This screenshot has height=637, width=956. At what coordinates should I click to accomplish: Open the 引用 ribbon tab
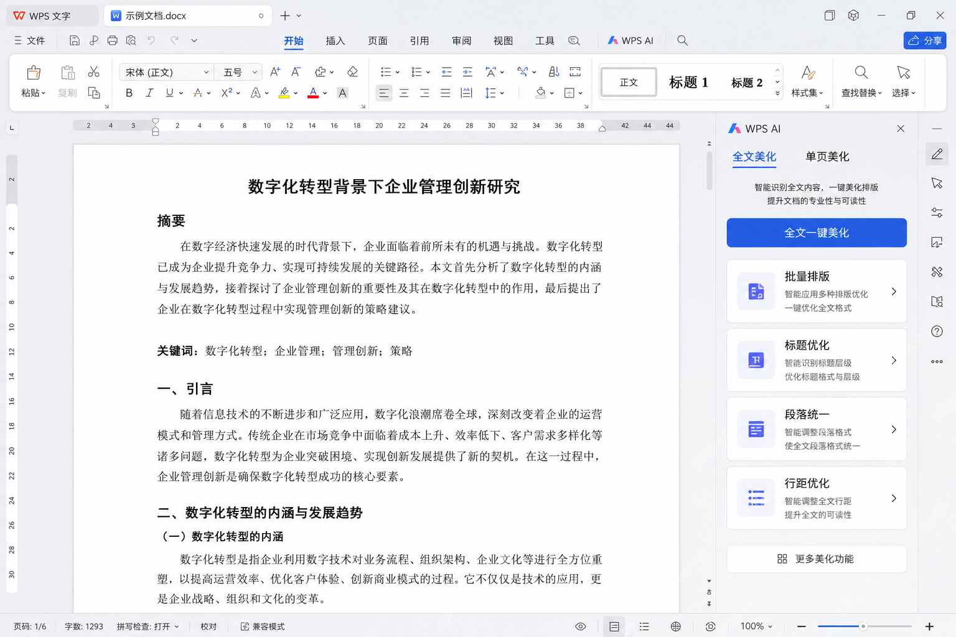tap(419, 40)
